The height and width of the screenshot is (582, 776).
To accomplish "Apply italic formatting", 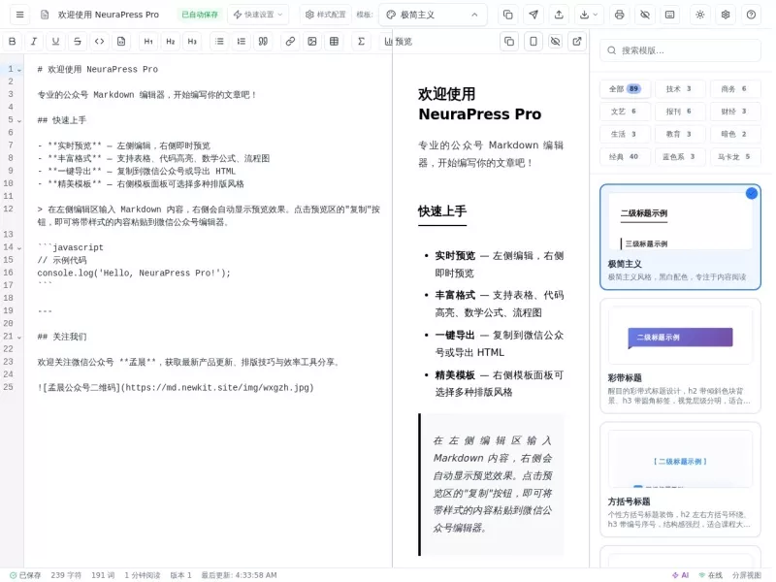I will (34, 42).
